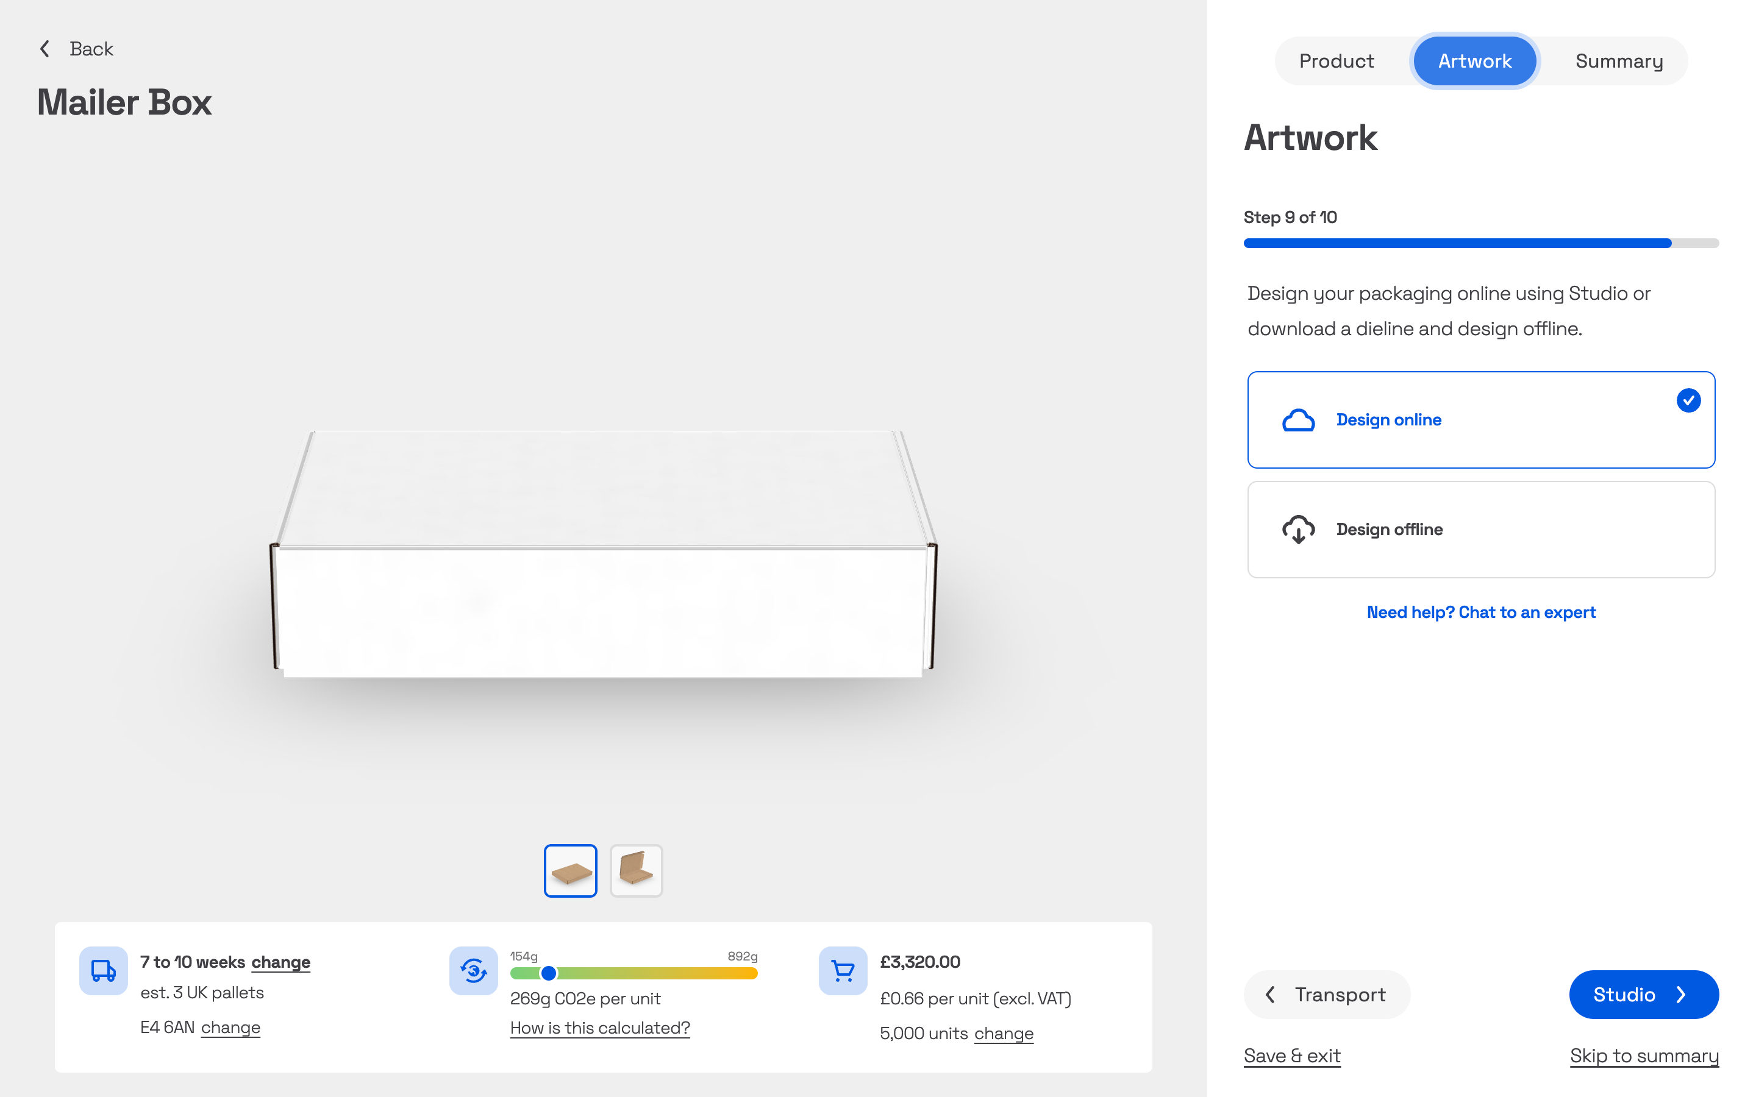
Task: Change the 7 to 10 weeks lead time
Action: (x=281, y=962)
